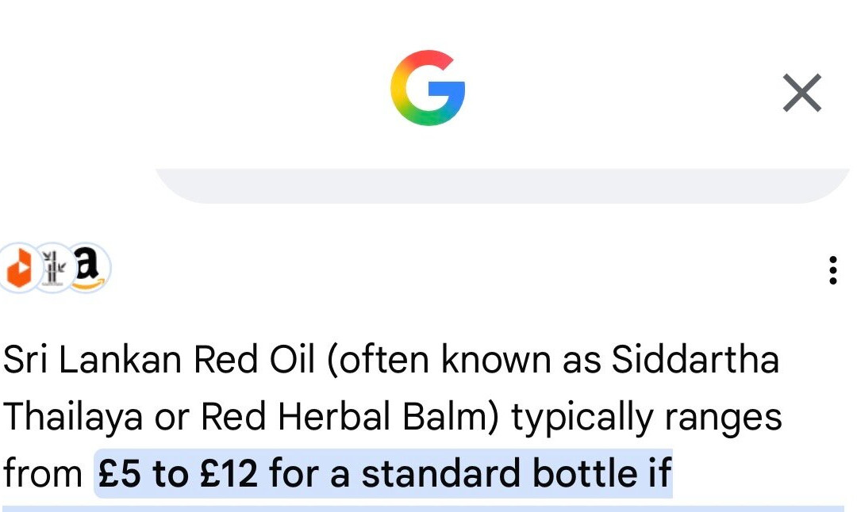The image size is (857, 512).
Task: Click the word "Thailaya" in the answer
Action: pos(73,418)
